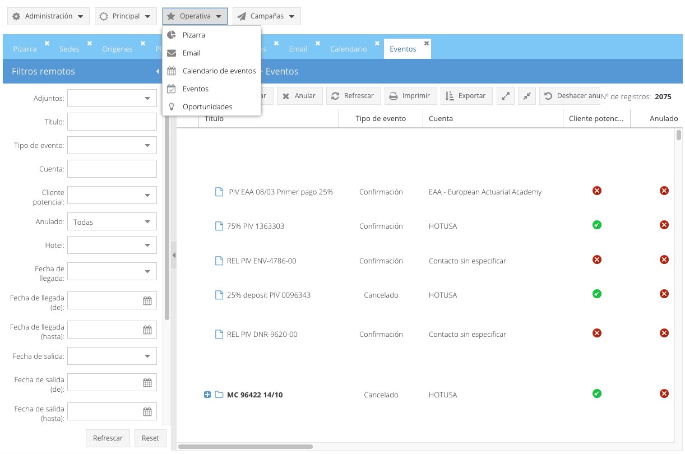This screenshot has width=685, height=454.
Task: Switch to the Pizarra tab
Action: pyautogui.click(x=25, y=49)
